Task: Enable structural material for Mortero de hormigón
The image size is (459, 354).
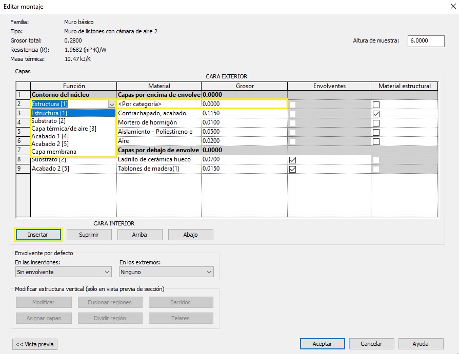Action: click(x=376, y=123)
